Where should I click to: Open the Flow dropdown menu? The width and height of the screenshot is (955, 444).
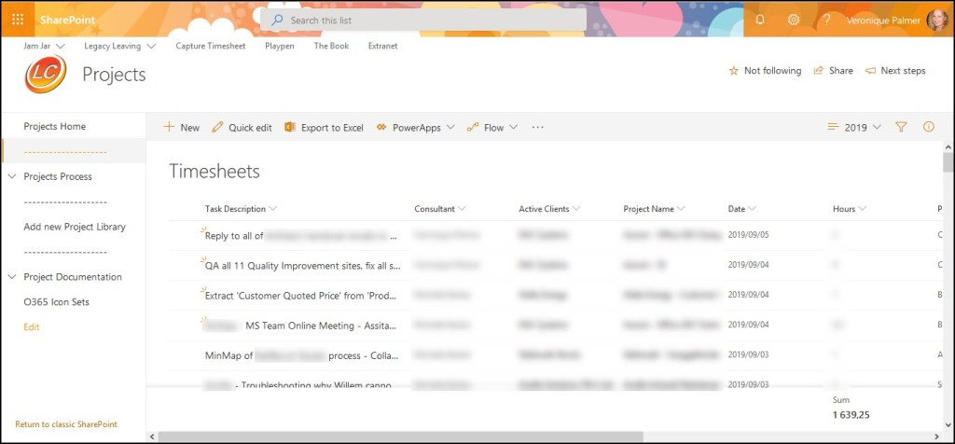(x=492, y=128)
